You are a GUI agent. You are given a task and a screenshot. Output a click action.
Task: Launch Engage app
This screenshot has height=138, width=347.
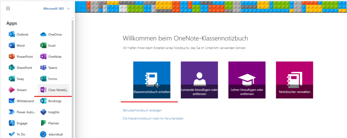(x=18, y=123)
